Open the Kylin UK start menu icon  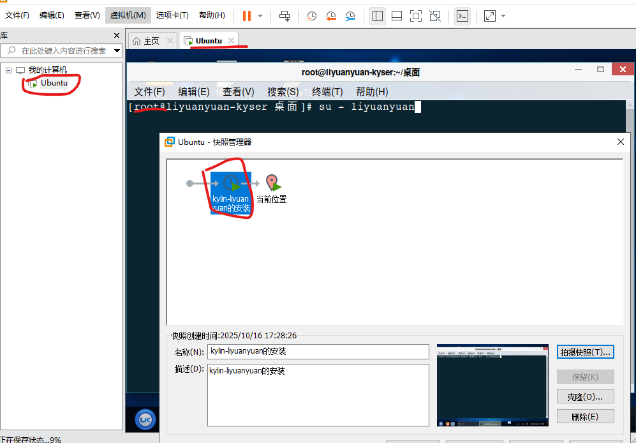click(145, 419)
